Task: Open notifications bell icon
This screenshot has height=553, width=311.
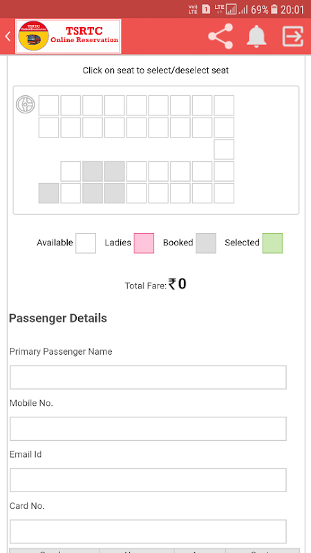Action: coord(256,36)
